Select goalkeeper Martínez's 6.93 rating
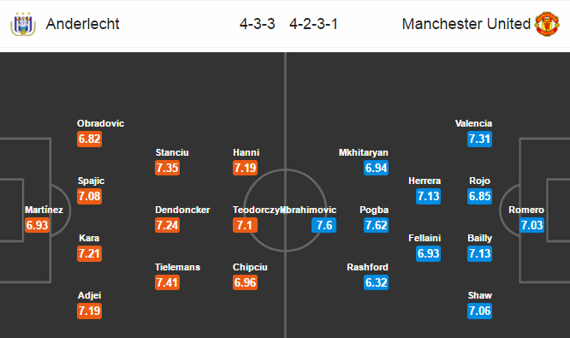The height and width of the screenshot is (338, 570). (x=37, y=225)
